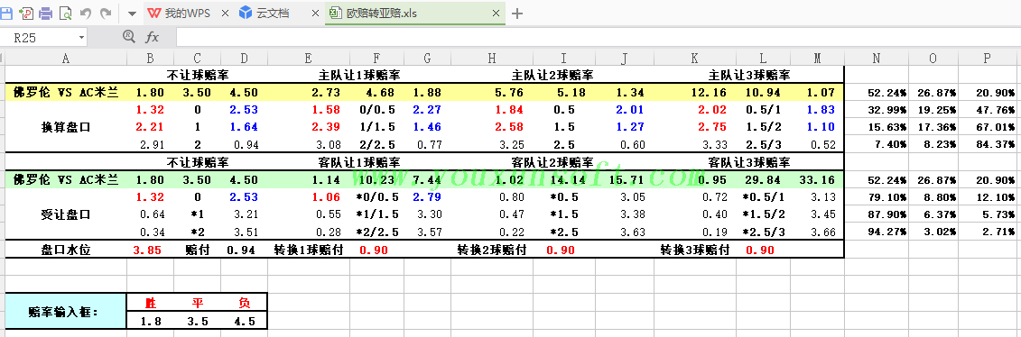Click the 客队让1球赔率 header
The image size is (1021, 337).
click(359, 162)
